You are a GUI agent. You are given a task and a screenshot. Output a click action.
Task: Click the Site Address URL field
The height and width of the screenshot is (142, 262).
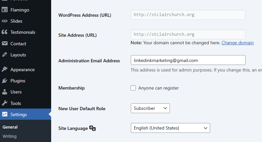coord(188,34)
